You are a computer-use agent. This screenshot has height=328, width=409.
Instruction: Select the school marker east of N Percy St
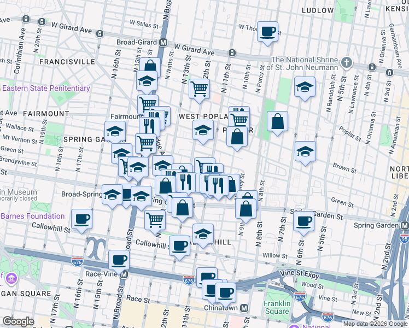[x=305, y=89]
